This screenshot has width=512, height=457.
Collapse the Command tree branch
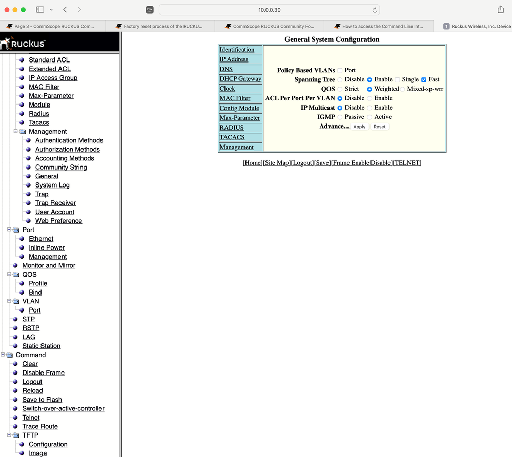tap(3, 355)
